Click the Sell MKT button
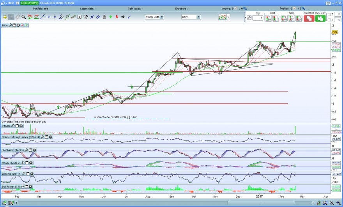The height and width of the screenshot is (207, 343). pyautogui.click(x=309, y=18)
